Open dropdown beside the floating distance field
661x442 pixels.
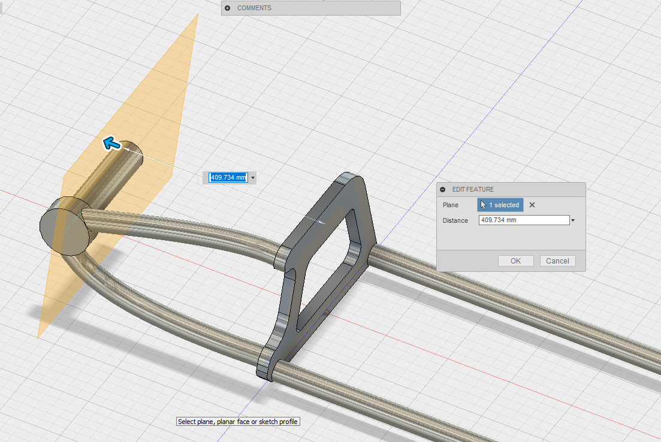(253, 178)
